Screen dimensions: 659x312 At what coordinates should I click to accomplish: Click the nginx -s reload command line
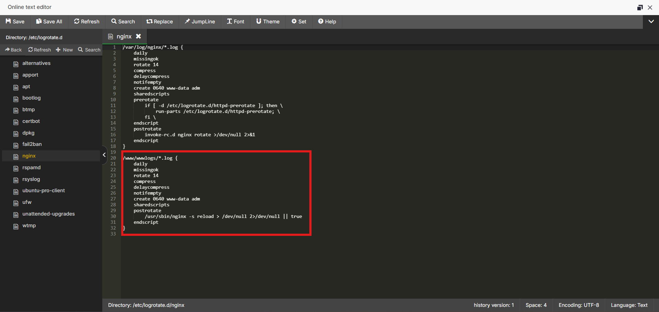(x=223, y=216)
